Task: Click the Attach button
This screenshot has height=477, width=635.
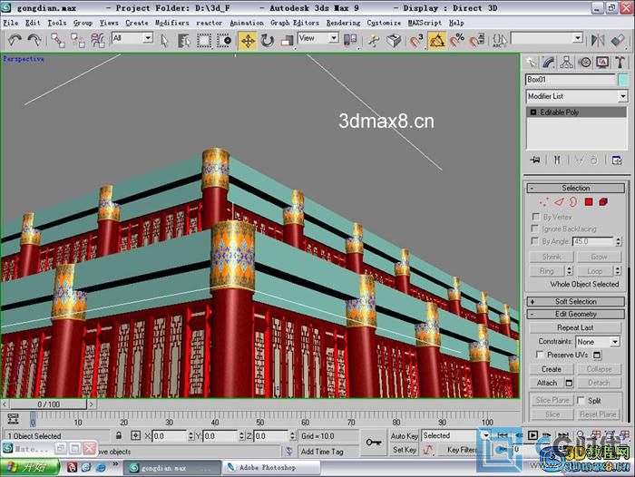Action: pos(547,383)
